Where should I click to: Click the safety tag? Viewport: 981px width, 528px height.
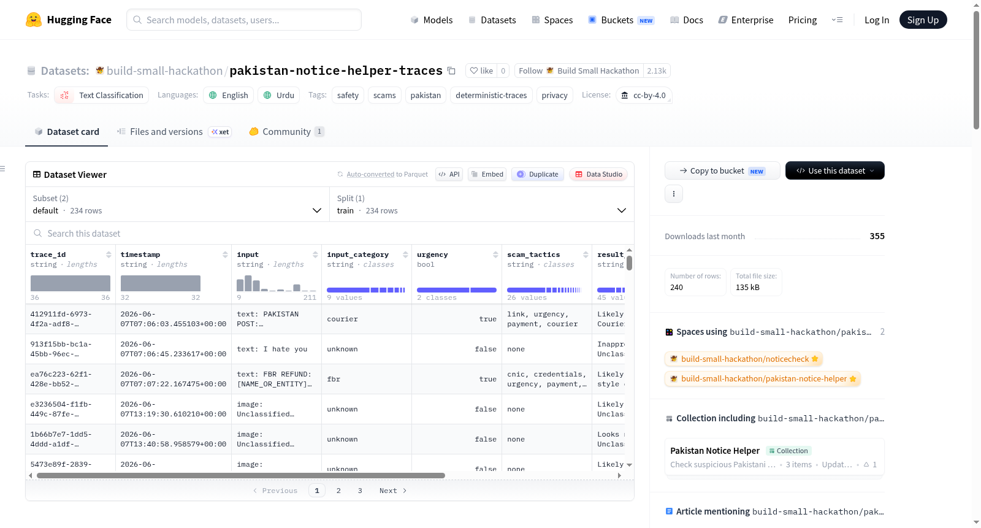pos(348,95)
